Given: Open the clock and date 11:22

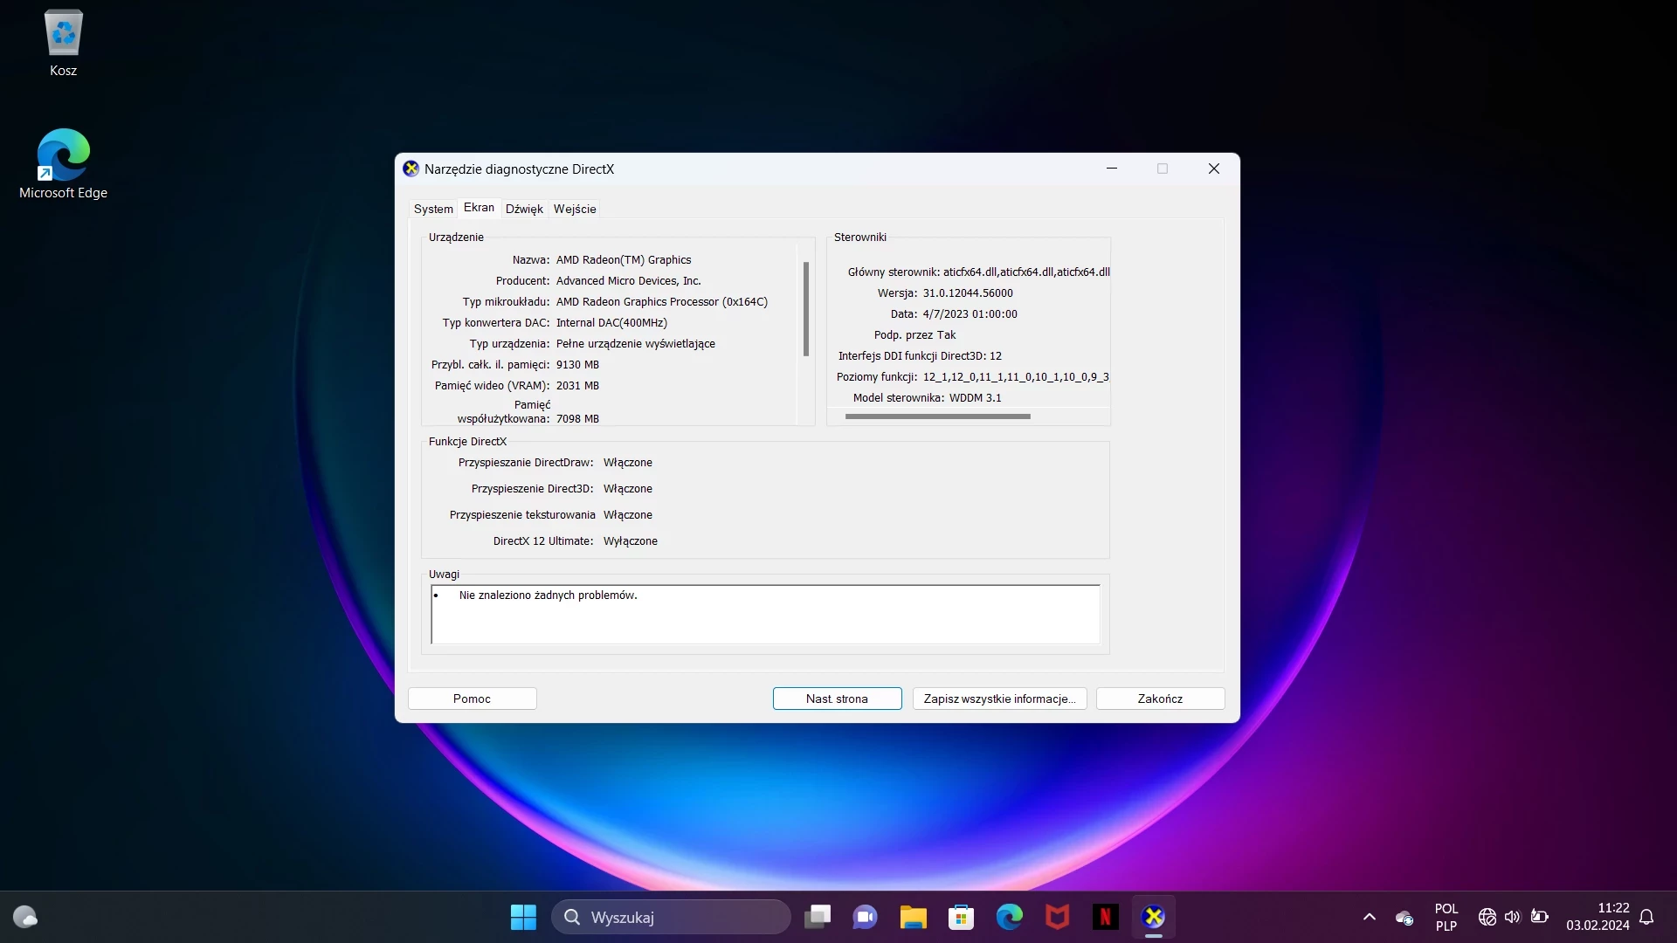Looking at the screenshot, I should pyautogui.click(x=1598, y=917).
